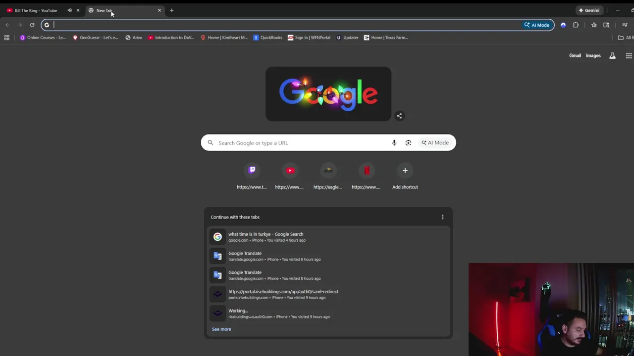634x356 pixels.
Task: Open the Working... auth0 entry
Action: pyautogui.click(x=328, y=313)
